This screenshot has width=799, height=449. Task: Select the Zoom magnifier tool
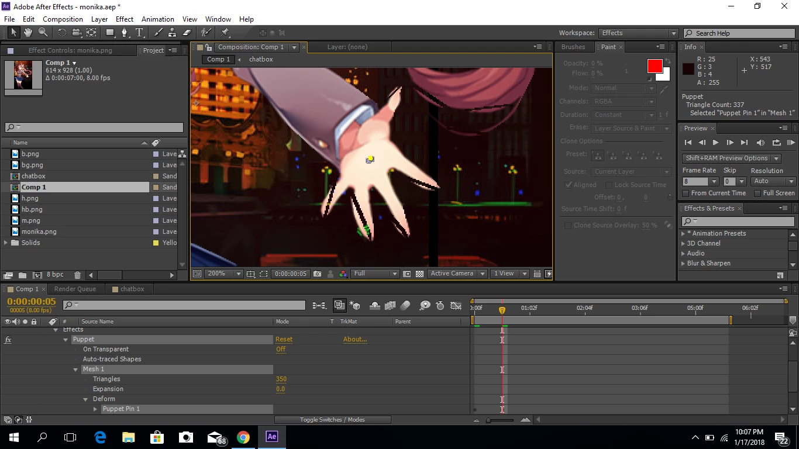pyautogui.click(x=43, y=33)
